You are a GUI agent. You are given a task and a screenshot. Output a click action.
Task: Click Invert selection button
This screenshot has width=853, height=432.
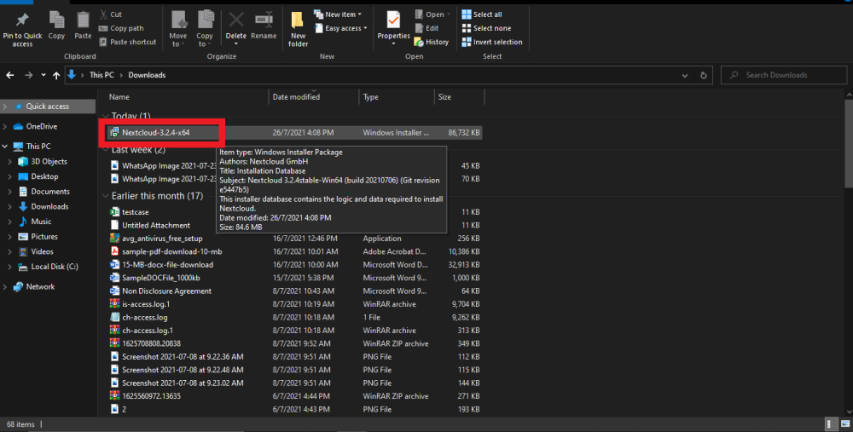click(x=491, y=42)
